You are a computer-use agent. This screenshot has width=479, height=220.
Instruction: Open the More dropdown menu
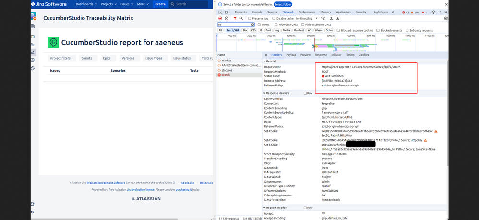click(x=143, y=4)
